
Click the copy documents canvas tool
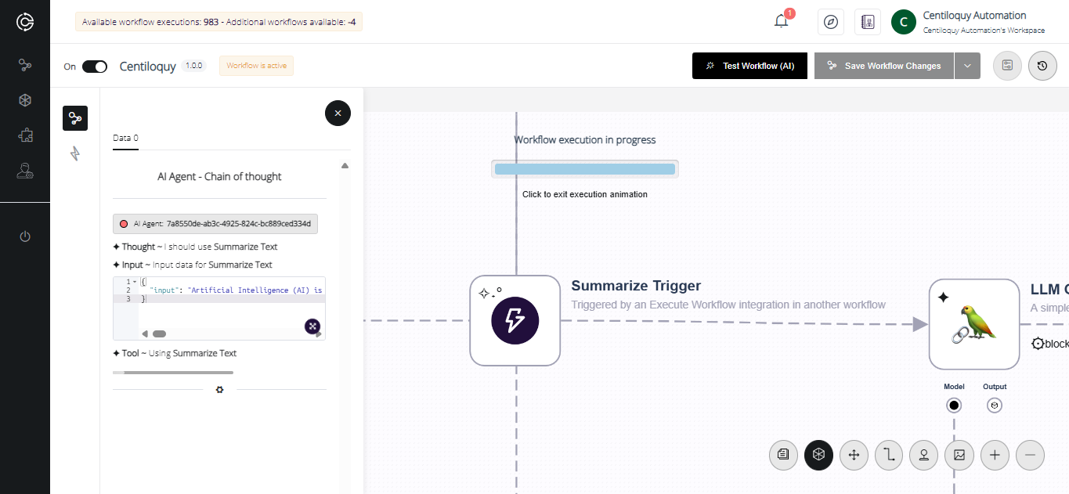pyautogui.click(x=783, y=455)
